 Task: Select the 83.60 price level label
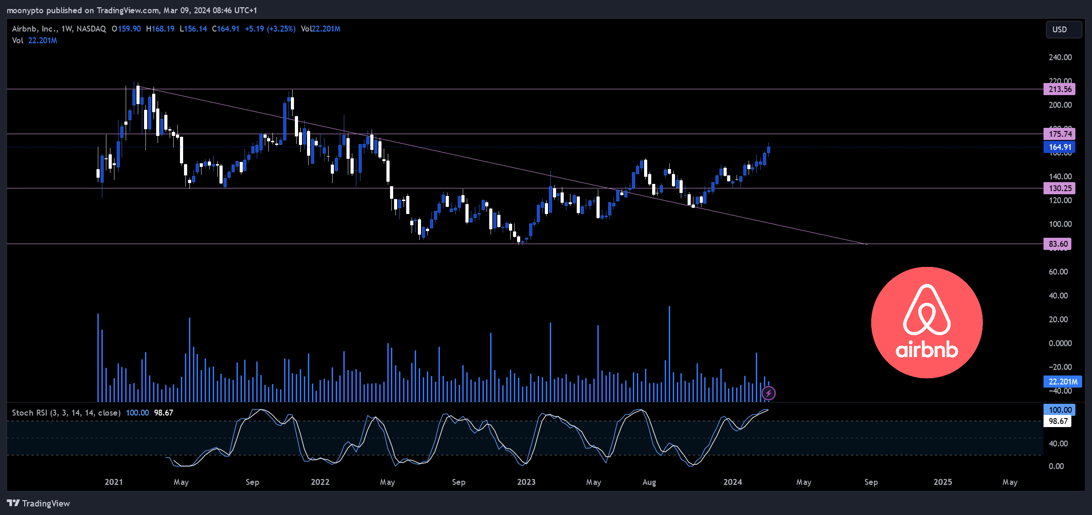click(1057, 244)
